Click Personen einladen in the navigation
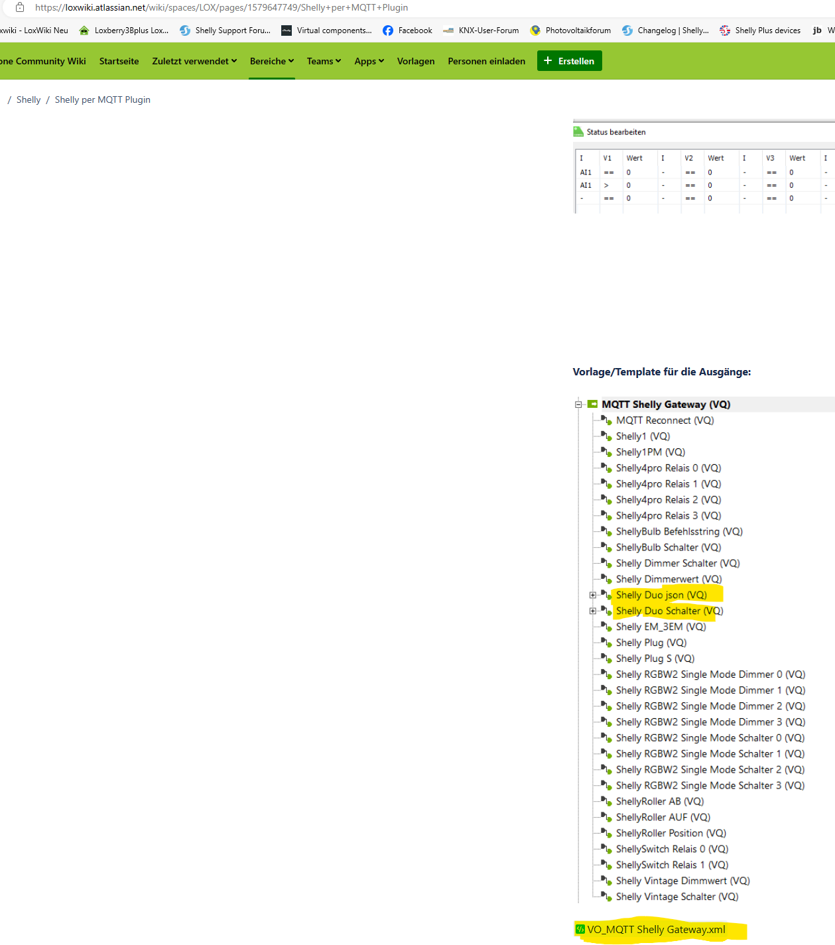Viewport: 835px width, 945px height. [486, 61]
